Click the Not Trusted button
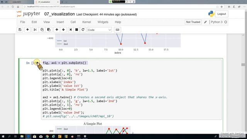Image resolution: width=247 pixels, height=139 pixels. click(193, 22)
